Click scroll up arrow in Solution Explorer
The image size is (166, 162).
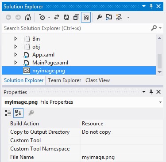(159, 38)
